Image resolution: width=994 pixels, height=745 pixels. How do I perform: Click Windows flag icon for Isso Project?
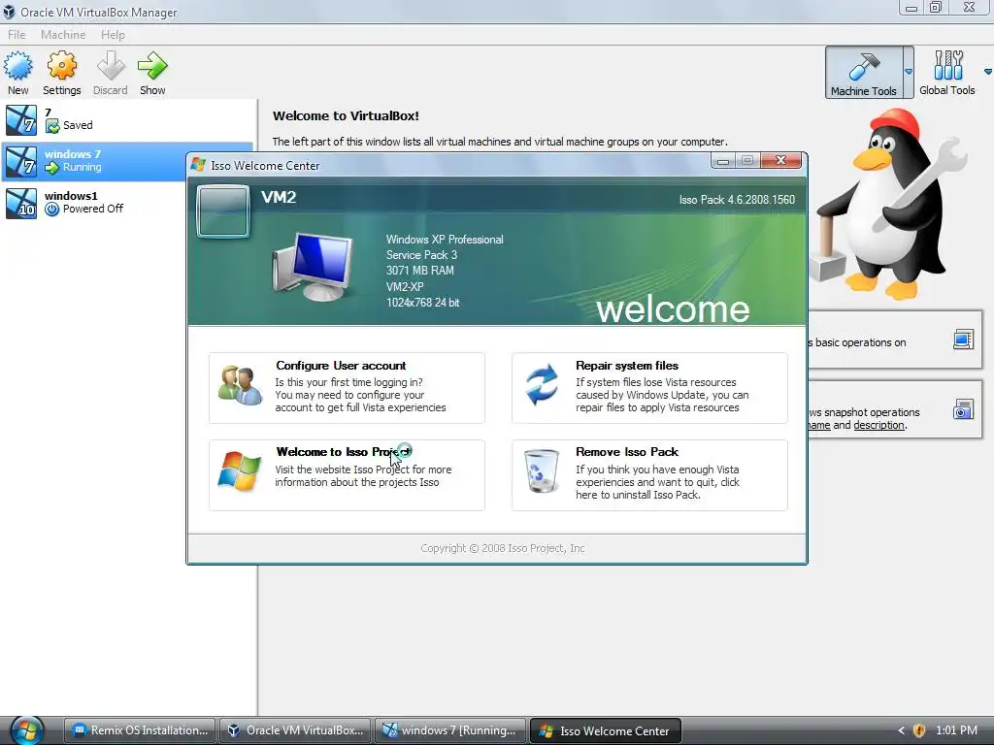click(239, 471)
